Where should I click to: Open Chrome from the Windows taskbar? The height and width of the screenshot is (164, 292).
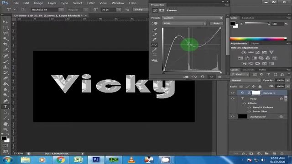(x=60, y=160)
